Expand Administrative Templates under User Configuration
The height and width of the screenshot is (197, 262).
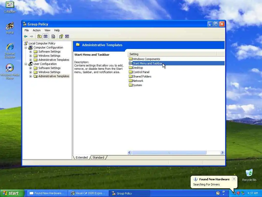coord(31,76)
